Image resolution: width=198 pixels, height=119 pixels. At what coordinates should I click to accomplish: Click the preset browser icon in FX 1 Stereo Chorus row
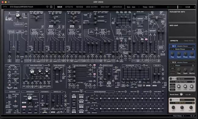[193, 49]
